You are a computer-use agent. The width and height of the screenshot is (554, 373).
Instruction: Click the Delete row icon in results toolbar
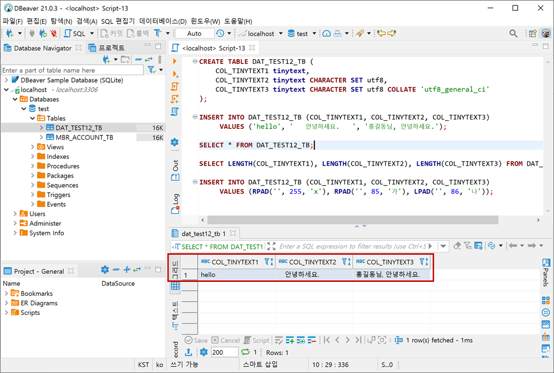click(312, 340)
